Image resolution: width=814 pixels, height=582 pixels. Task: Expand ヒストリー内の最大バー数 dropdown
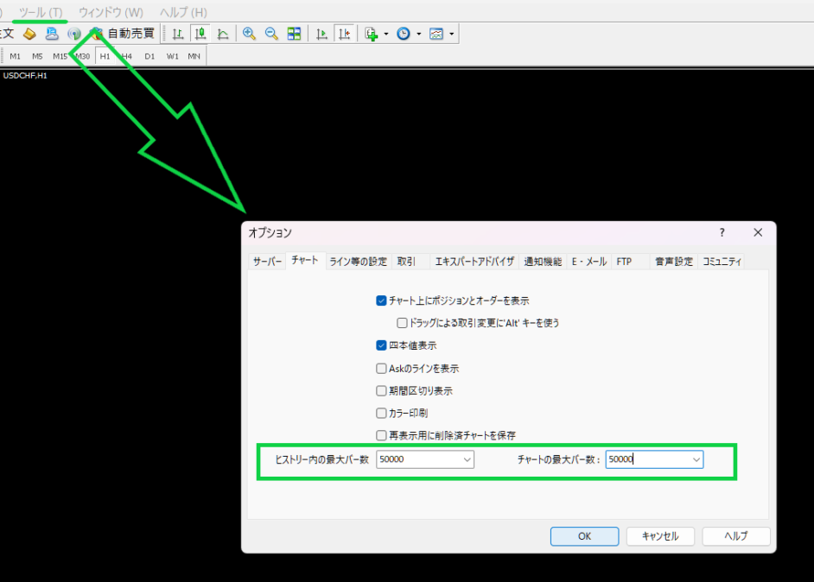[x=467, y=460]
